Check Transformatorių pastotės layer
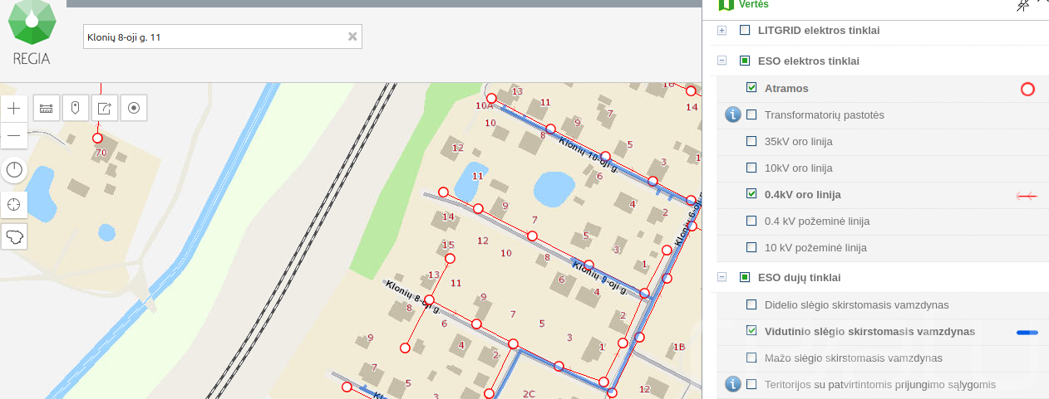This screenshot has width=1049, height=399. click(751, 114)
